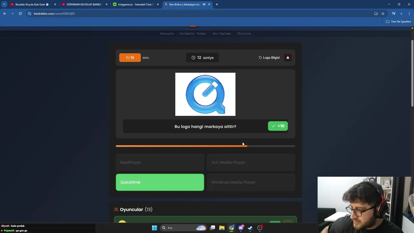Mute the Ben Bildim tab audio icon

204,5
